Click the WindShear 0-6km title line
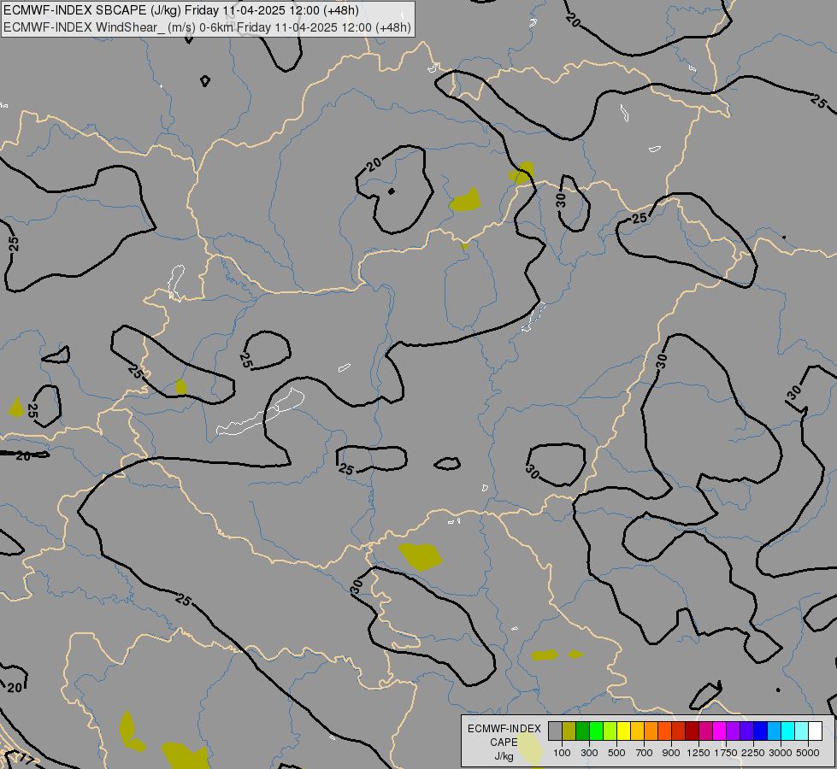 click(207, 27)
